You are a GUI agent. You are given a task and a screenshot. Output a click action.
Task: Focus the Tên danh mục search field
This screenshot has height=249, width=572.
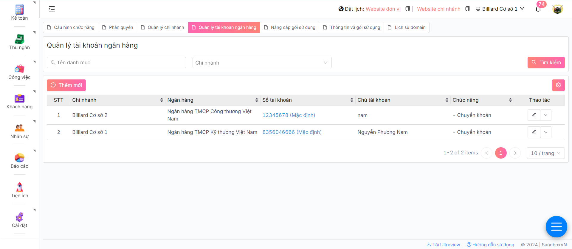(116, 62)
